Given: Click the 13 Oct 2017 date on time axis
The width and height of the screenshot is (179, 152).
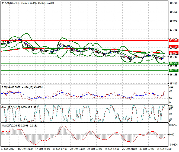Looking at the screenshot, I should [8, 149].
